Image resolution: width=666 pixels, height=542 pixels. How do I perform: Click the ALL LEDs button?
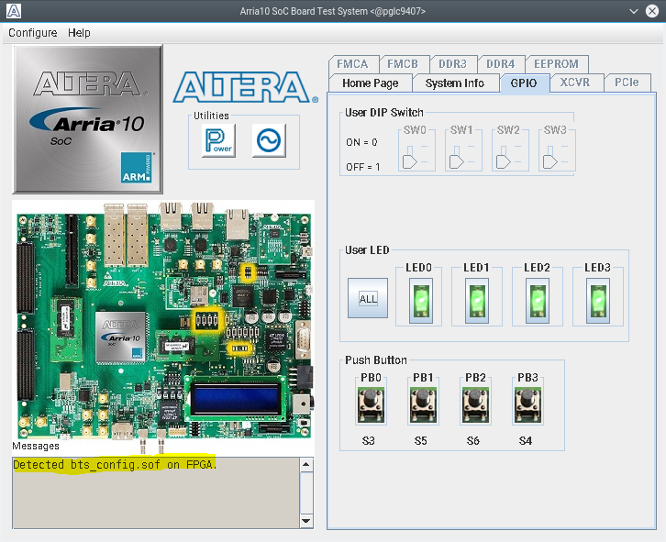pyautogui.click(x=368, y=299)
